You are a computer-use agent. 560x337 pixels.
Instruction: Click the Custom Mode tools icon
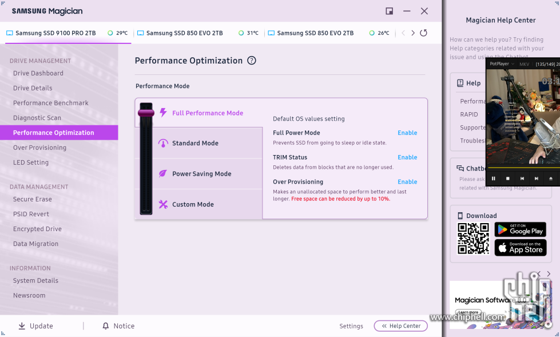(x=163, y=204)
